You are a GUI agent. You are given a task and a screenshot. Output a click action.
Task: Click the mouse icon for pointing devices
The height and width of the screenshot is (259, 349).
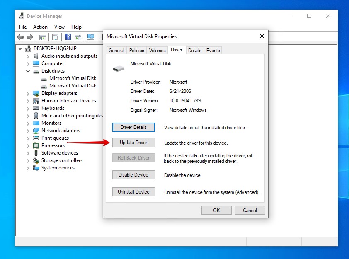pyautogui.click(x=36, y=116)
